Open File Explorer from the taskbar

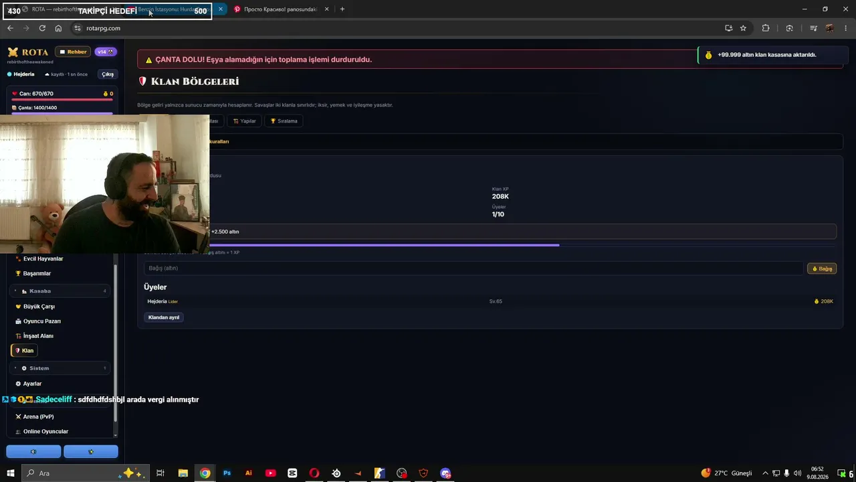tap(183, 473)
